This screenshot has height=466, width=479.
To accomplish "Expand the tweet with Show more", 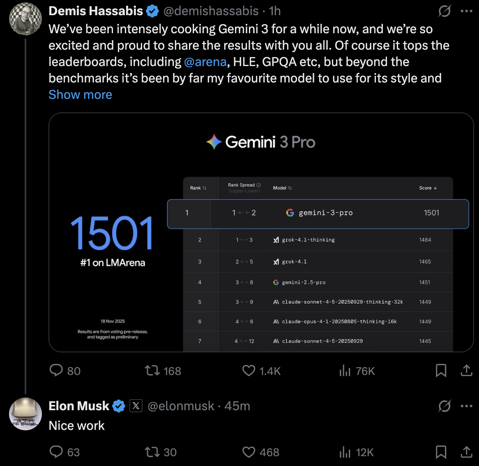I will [80, 94].
